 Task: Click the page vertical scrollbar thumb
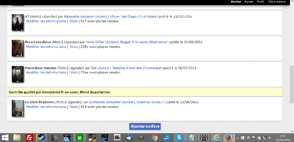tap(292, 84)
